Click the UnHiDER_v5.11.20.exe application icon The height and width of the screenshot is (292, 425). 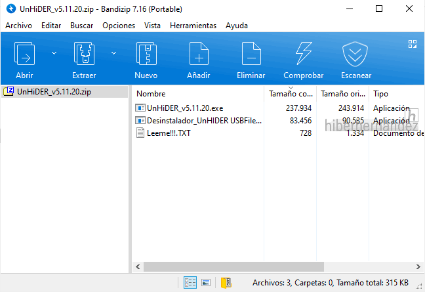click(x=140, y=108)
